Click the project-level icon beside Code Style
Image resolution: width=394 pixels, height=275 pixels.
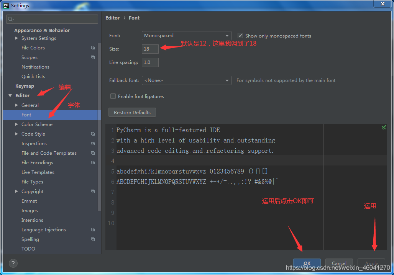93,134
